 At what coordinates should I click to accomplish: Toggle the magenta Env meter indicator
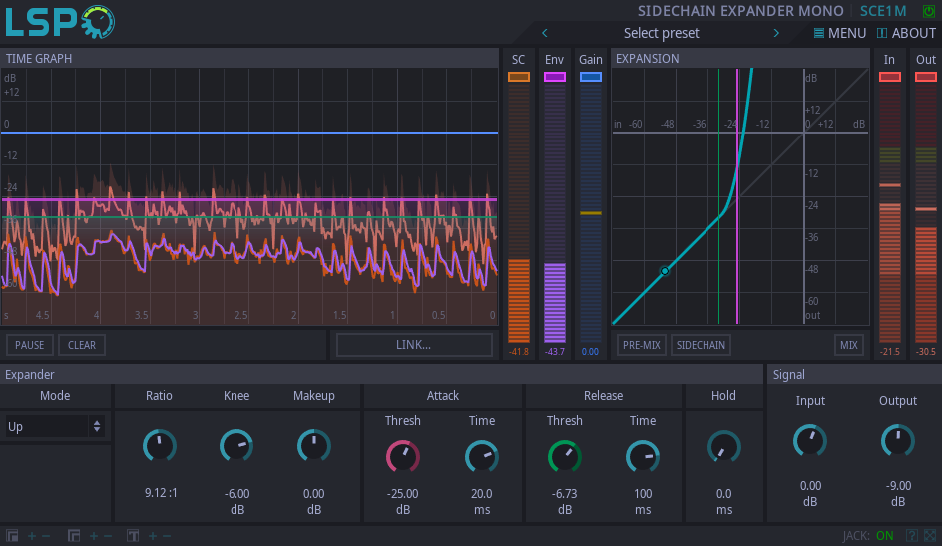click(555, 77)
